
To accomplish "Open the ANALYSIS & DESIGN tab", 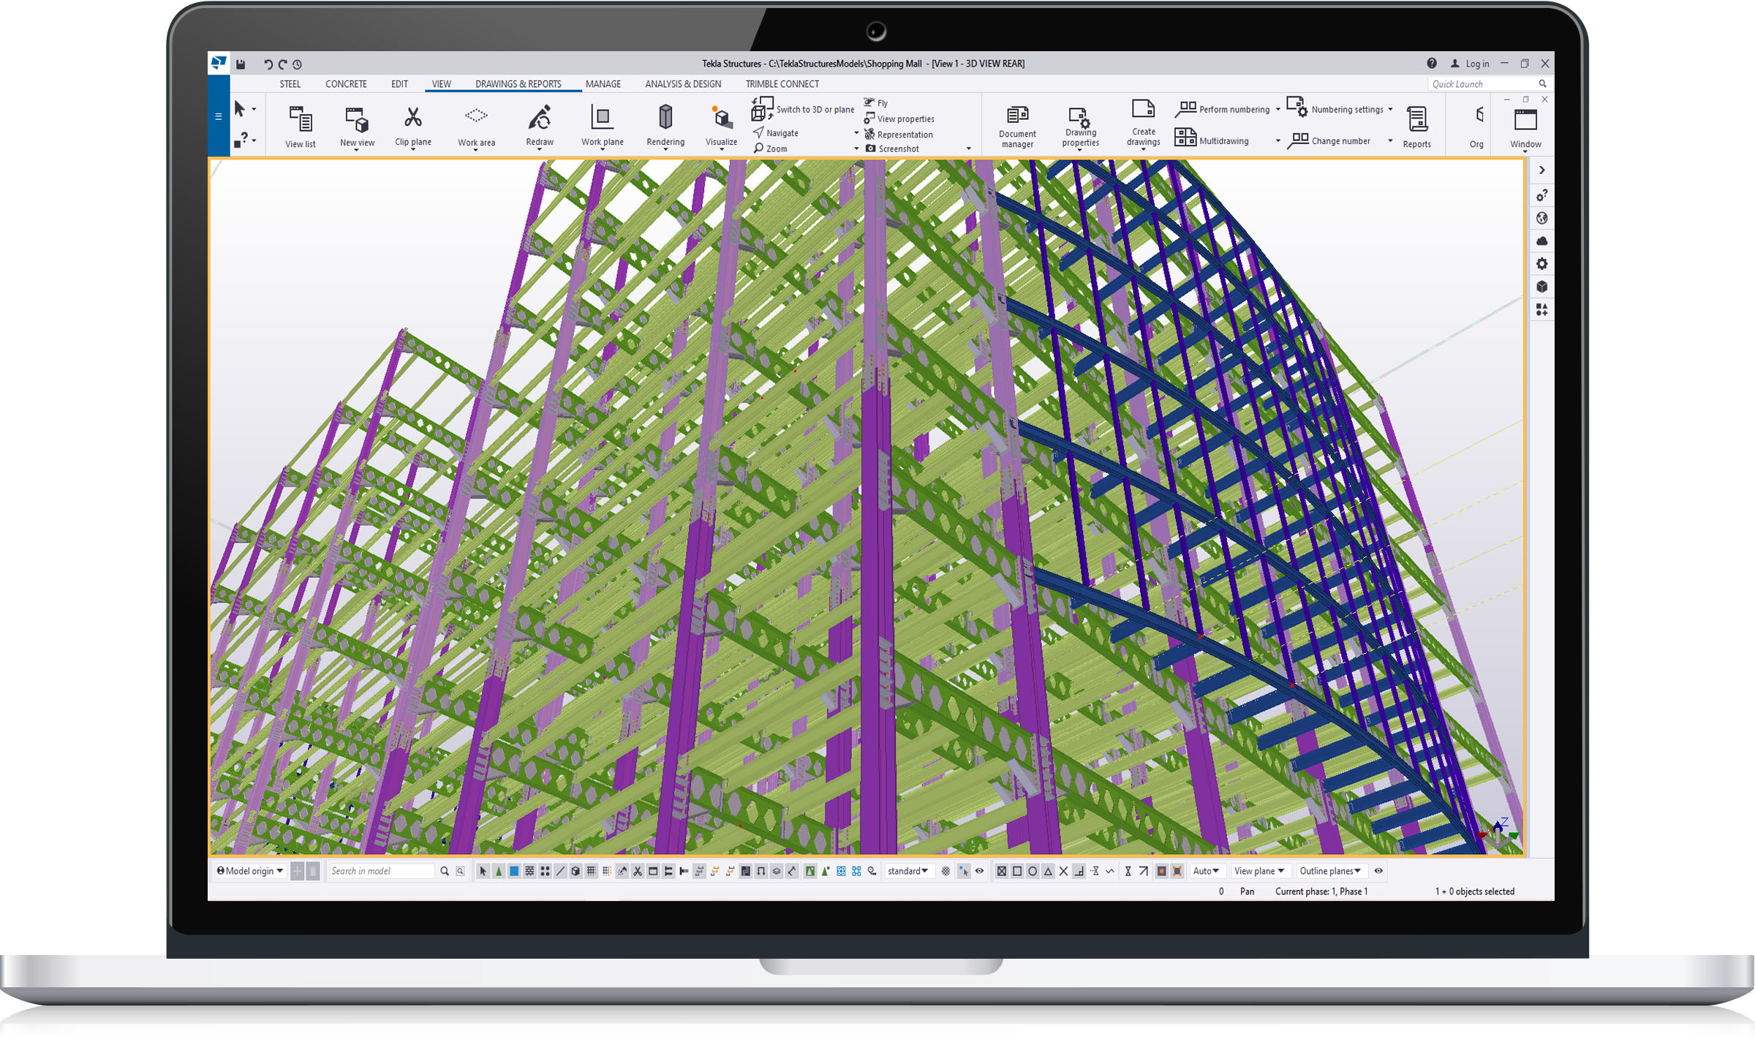I will (x=682, y=84).
